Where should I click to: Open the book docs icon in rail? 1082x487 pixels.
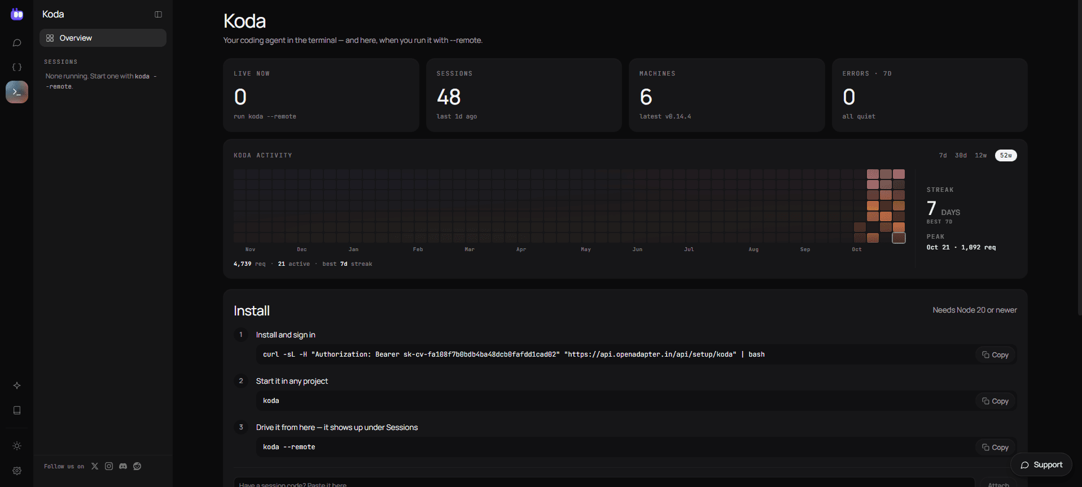(17, 410)
